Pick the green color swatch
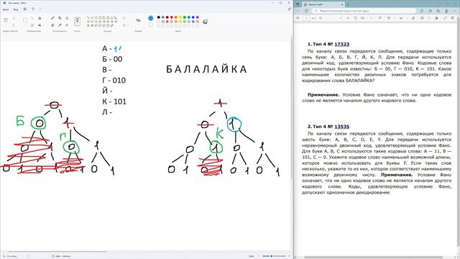 (185, 17)
